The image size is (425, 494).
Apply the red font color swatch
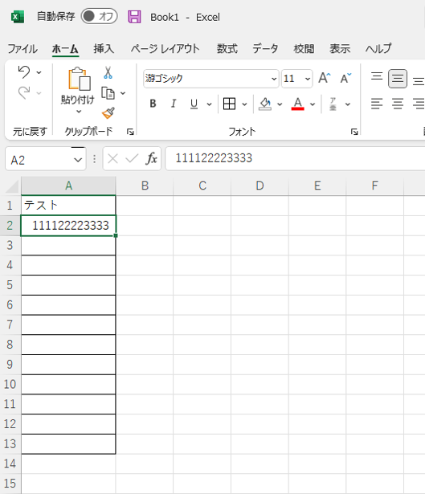click(x=298, y=104)
